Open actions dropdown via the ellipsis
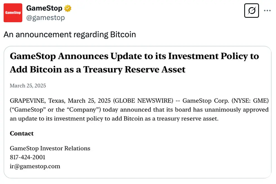Image resolution: width=276 pixels, height=184 pixels. [267, 11]
